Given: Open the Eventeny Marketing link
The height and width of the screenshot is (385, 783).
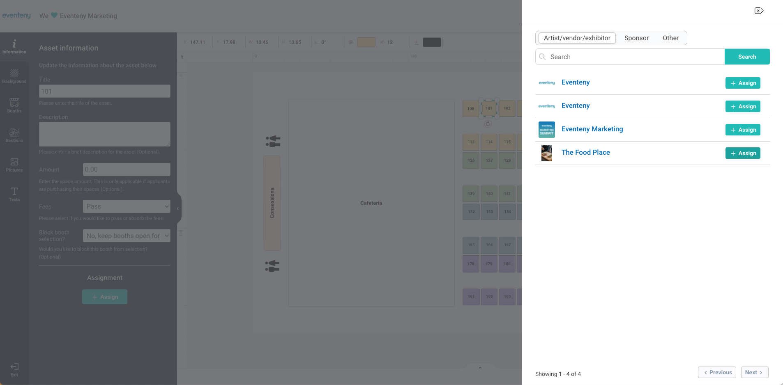Looking at the screenshot, I should click(592, 129).
